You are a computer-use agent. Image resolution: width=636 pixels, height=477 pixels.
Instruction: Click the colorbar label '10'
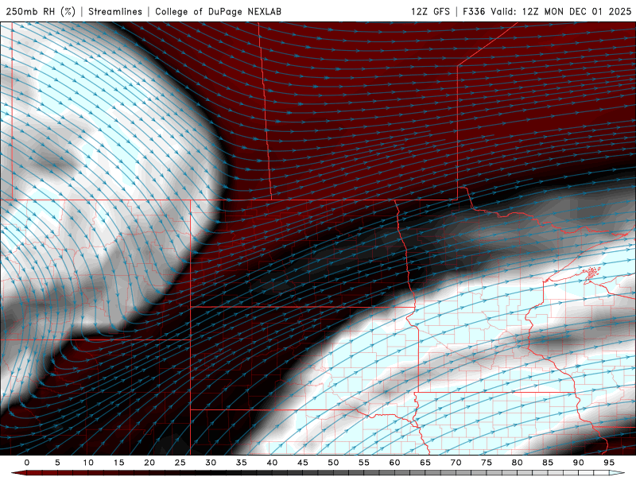point(88,463)
